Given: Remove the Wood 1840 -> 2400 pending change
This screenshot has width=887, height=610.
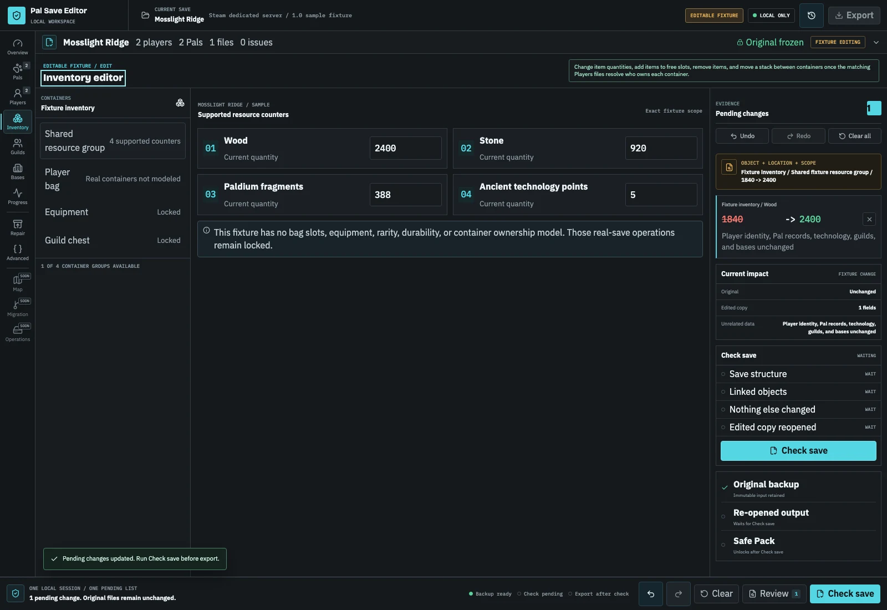Looking at the screenshot, I should tap(869, 220).
